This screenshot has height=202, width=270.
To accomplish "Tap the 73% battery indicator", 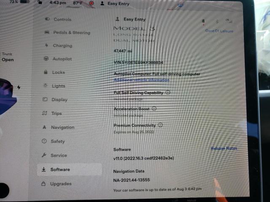I will [x=19, y=2].
